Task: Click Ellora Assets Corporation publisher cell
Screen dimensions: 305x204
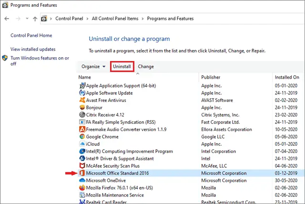Action: pyautogui.click(x=227, y=129)
